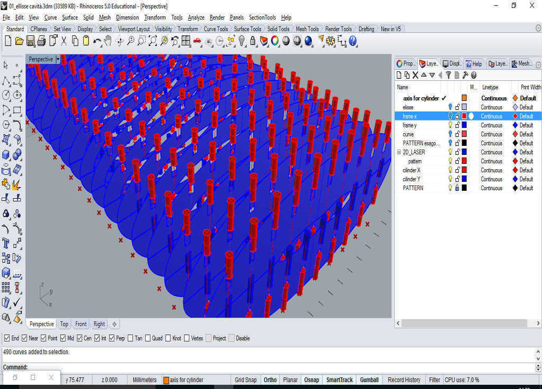Open the SectionTools menu
The height and width of the screenshot is (389, 542).
click(x=263, y=17)
